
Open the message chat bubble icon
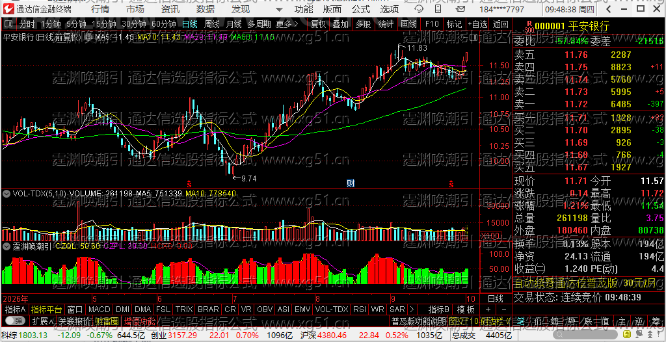click(419, 9)
